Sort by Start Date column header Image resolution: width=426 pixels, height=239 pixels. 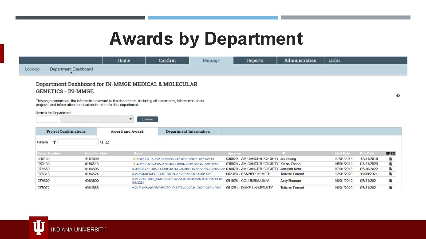[342, 154]
